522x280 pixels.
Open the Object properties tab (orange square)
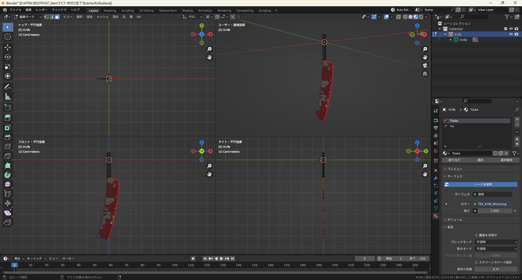coord(436,170)
